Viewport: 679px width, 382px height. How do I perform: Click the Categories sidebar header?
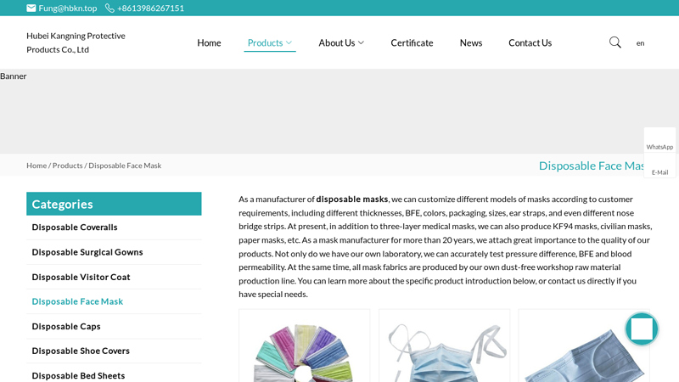pos(114,204)
